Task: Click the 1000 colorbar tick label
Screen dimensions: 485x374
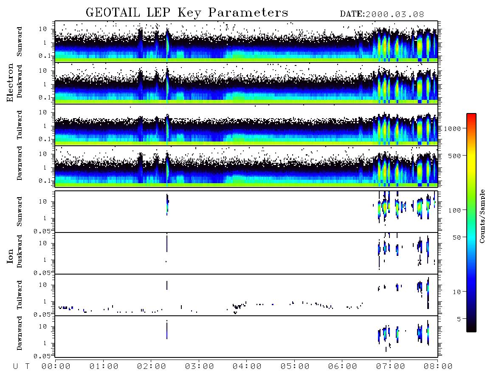Action: click(452, 128)
